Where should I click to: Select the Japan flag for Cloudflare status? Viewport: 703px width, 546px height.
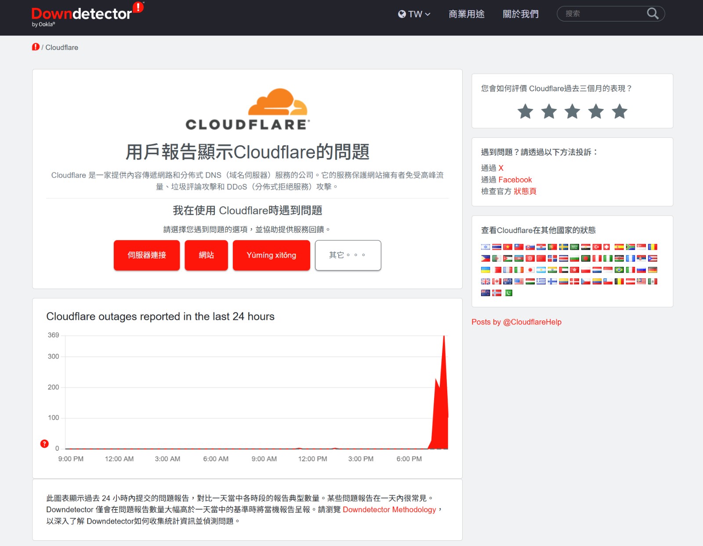tap(529, 270)
